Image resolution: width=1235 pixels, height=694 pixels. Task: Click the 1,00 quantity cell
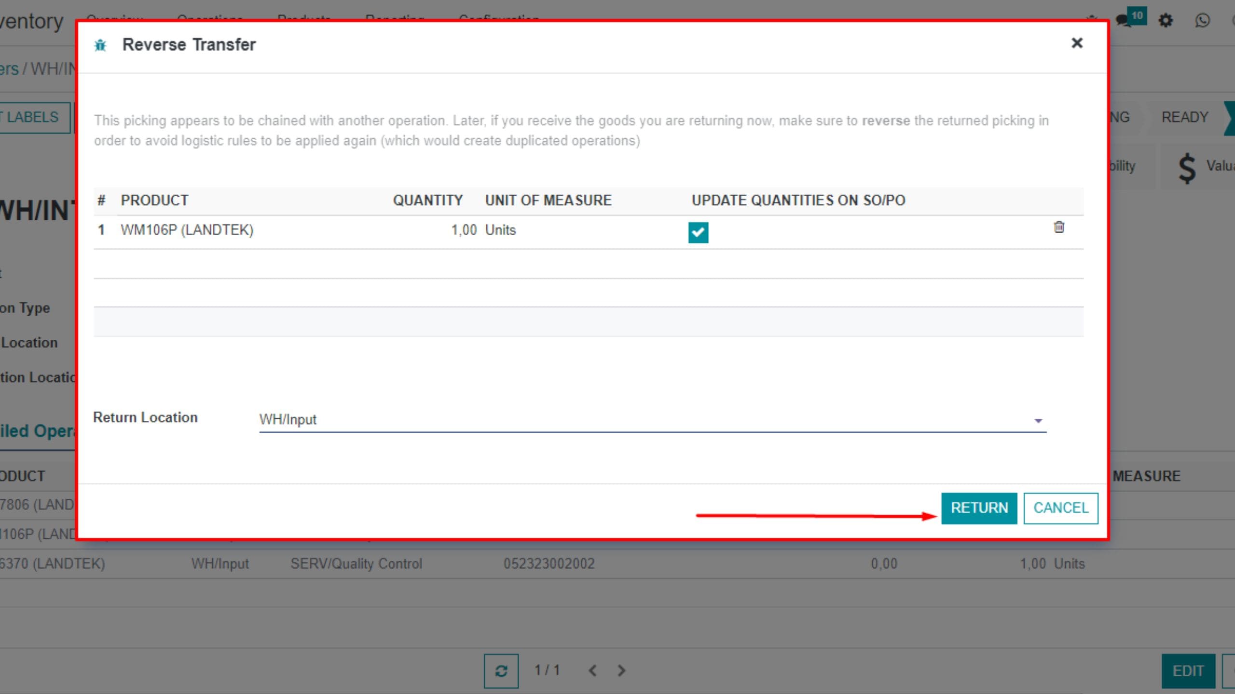pyautogui.click(x=464, y=230)
